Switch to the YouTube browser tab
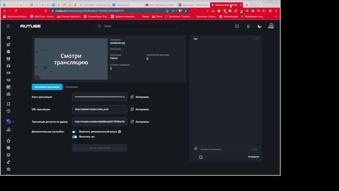Image resolution: width=339 pixels, height=191 pixels. pyautogui.click(x=160, y=5)
